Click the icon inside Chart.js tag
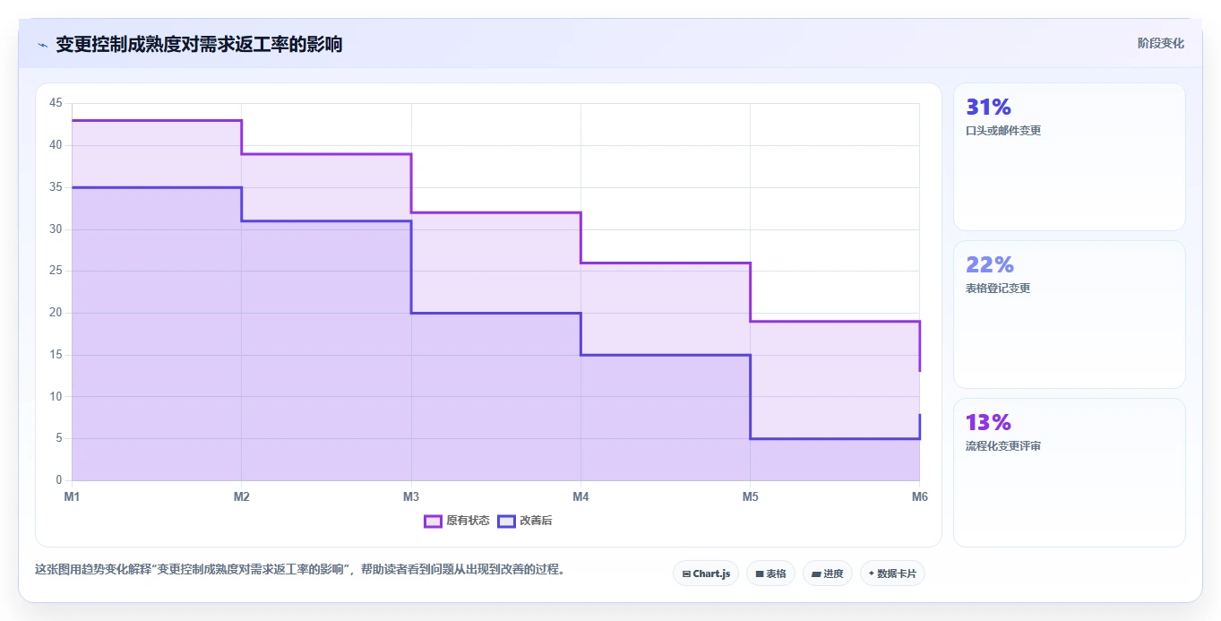 [x=686, y=574]
